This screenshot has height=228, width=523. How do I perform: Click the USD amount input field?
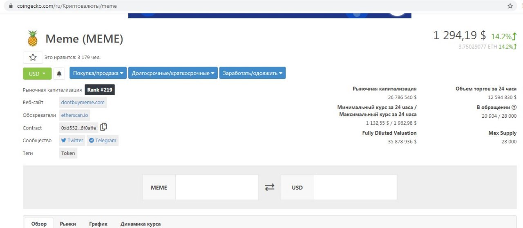click(x=355, y=188)
